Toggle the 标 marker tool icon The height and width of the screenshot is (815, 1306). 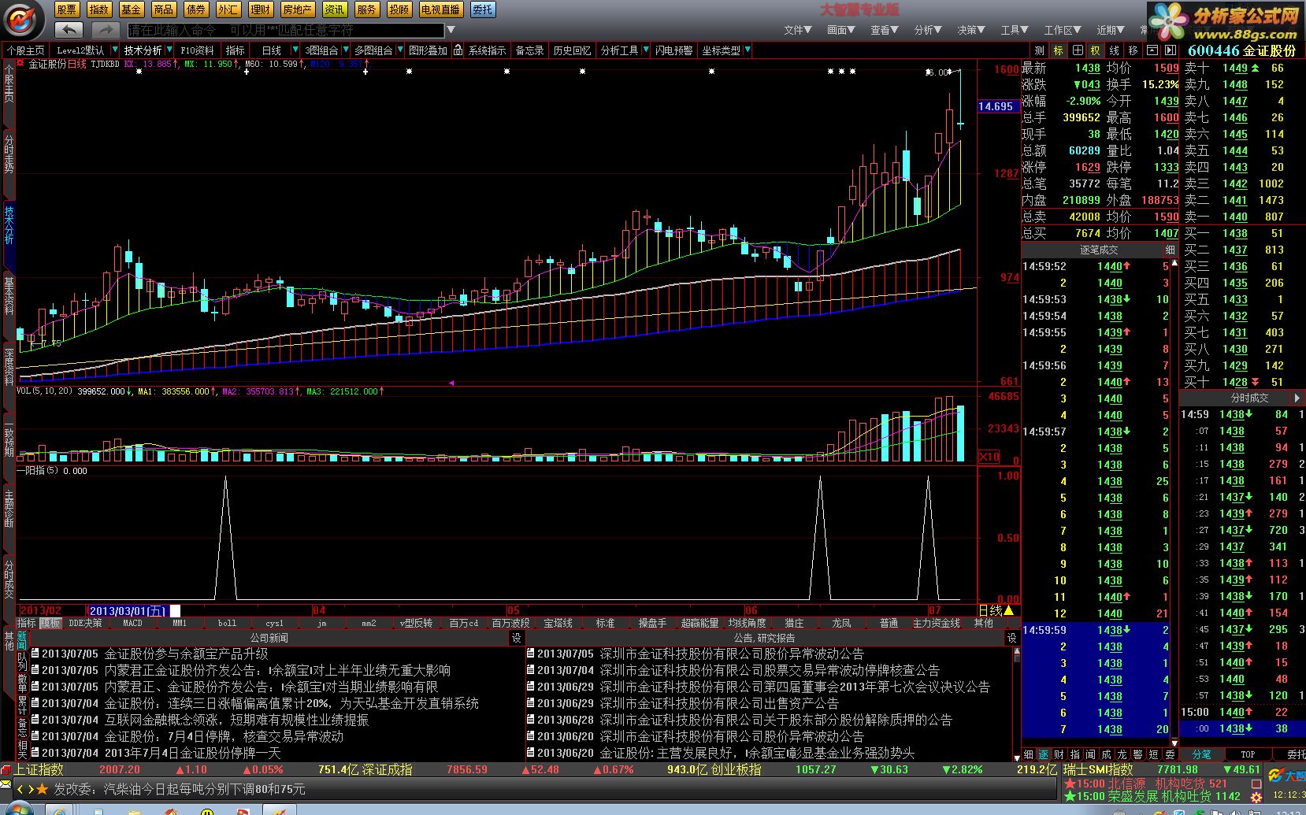(x=1058, y=50)
